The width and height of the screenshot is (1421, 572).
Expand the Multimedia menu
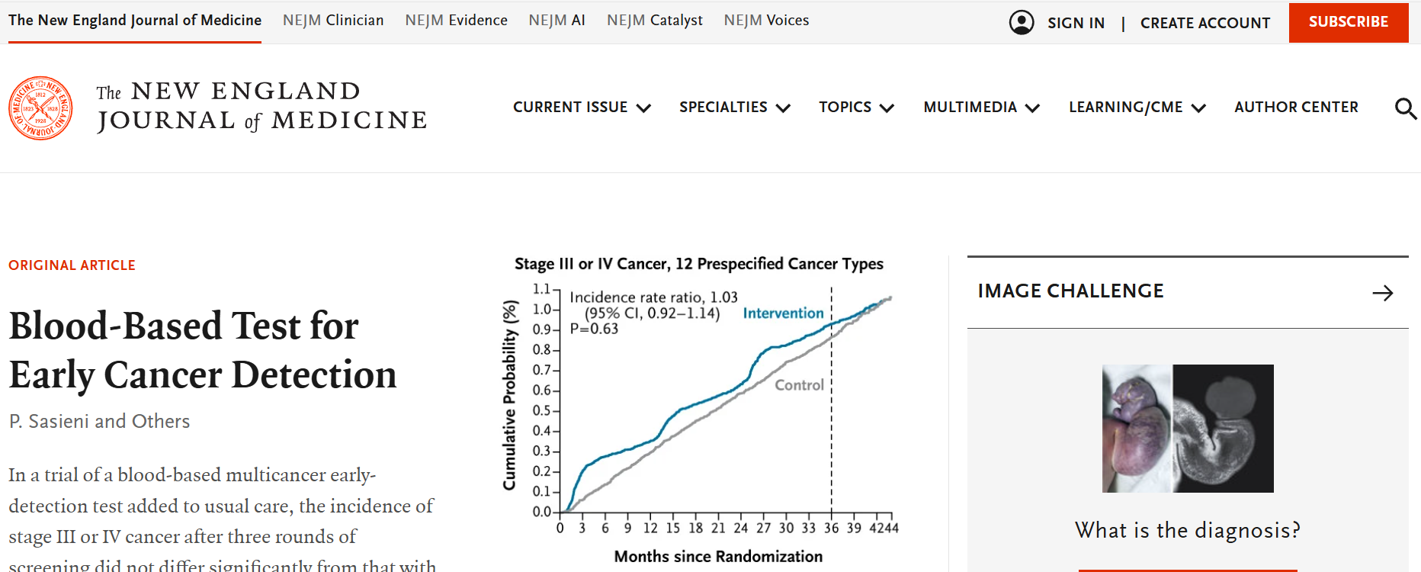[982, 108]
